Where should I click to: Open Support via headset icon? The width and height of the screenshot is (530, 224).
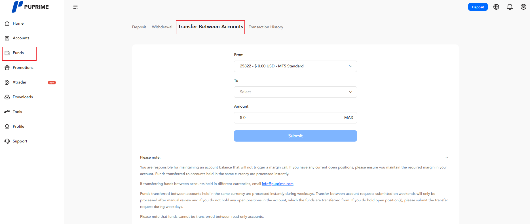(x=7, y=141)
